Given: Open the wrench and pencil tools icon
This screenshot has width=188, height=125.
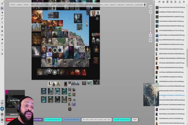Looking at the screenshot, I should pyautogui.click(x=2, y=54).
